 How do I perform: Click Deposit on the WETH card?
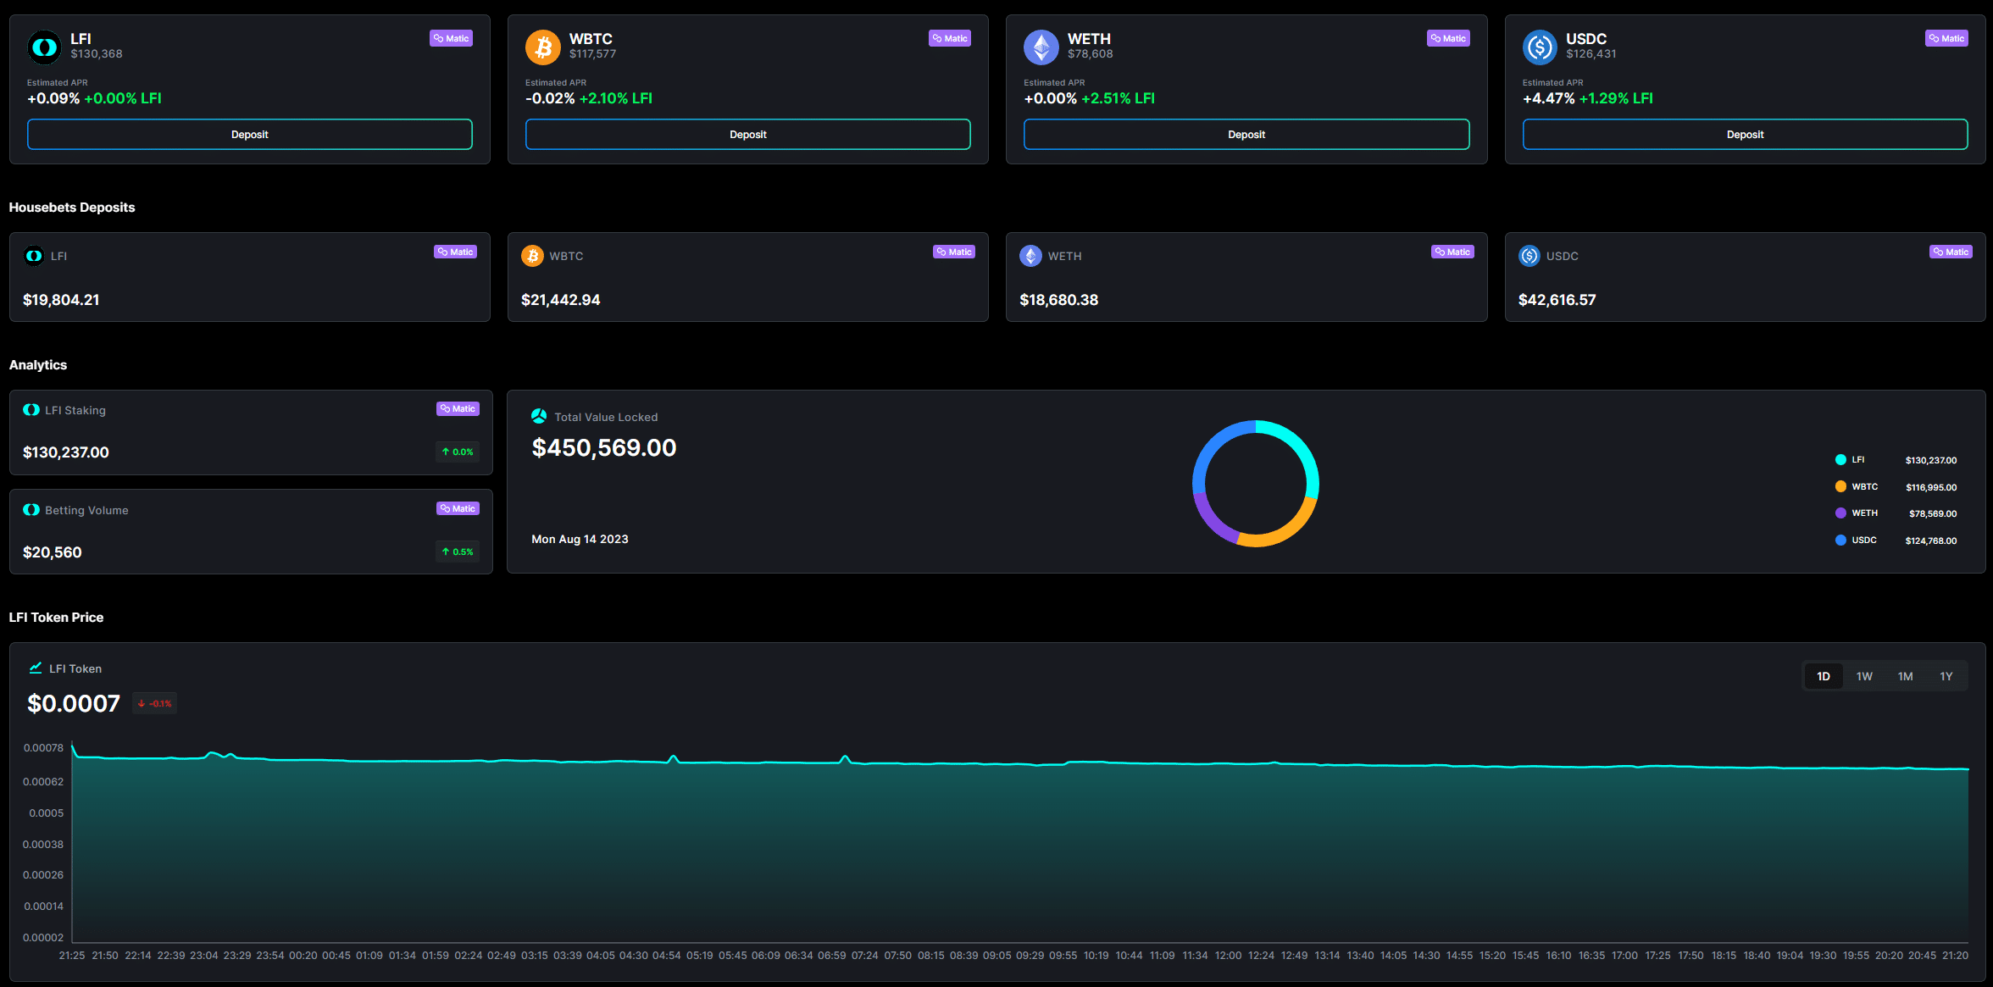(x=1246, y=134)
